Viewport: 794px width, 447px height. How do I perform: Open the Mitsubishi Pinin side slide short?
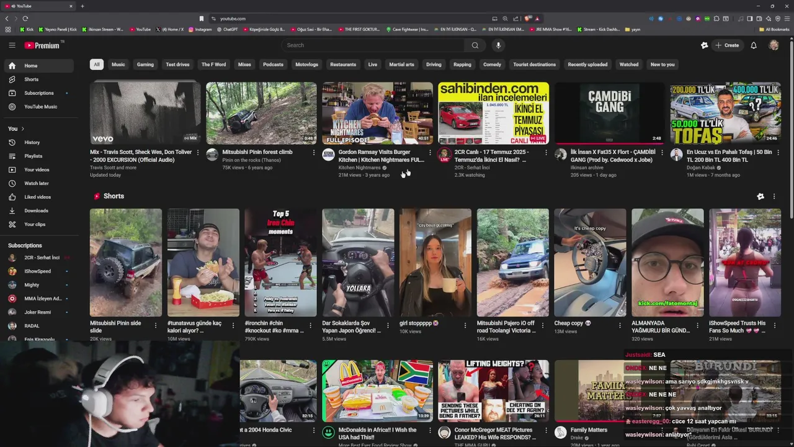tap(126, 263)
